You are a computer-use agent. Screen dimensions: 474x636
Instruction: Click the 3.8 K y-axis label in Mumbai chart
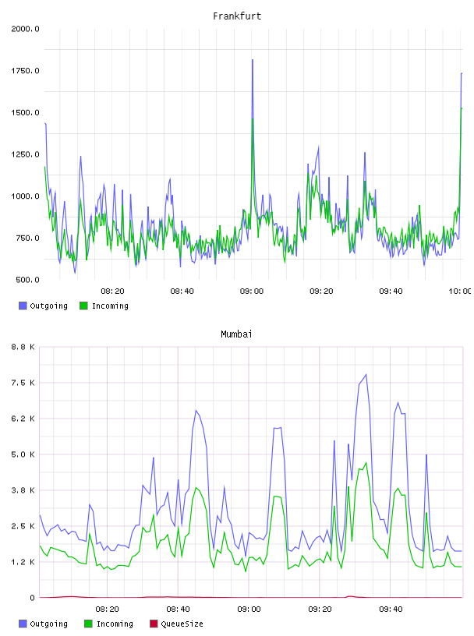tap(23, 490)
